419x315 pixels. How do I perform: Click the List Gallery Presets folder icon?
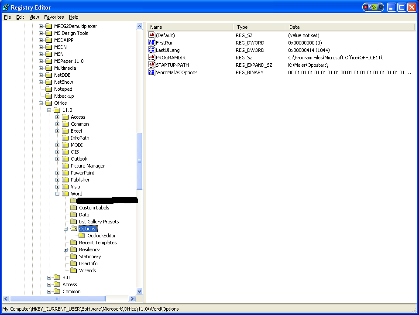pyautogui.click(x=73, y=221)
